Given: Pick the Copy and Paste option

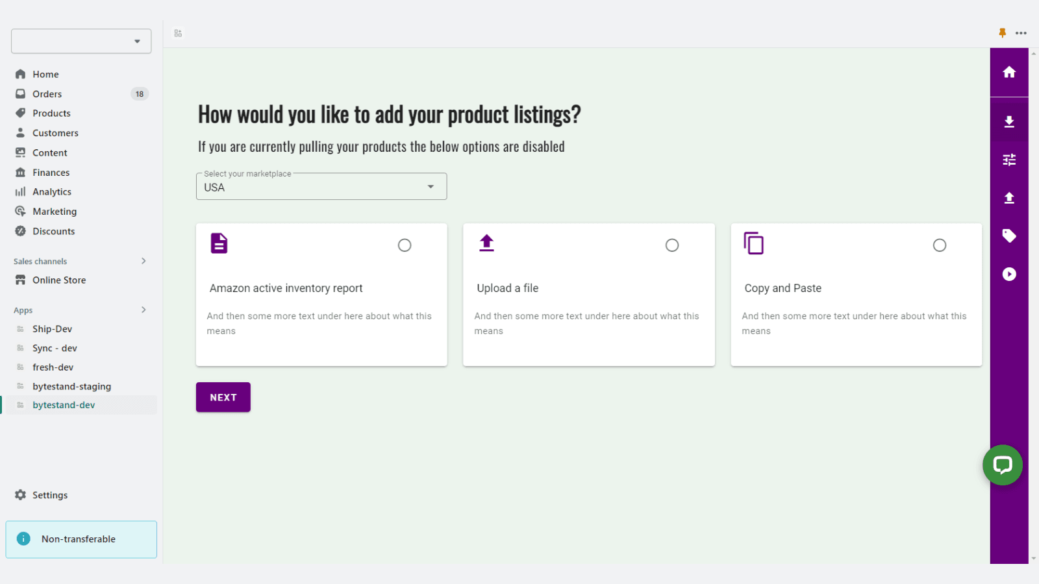Looking at the screenshot, I should (x=939, y=245).
